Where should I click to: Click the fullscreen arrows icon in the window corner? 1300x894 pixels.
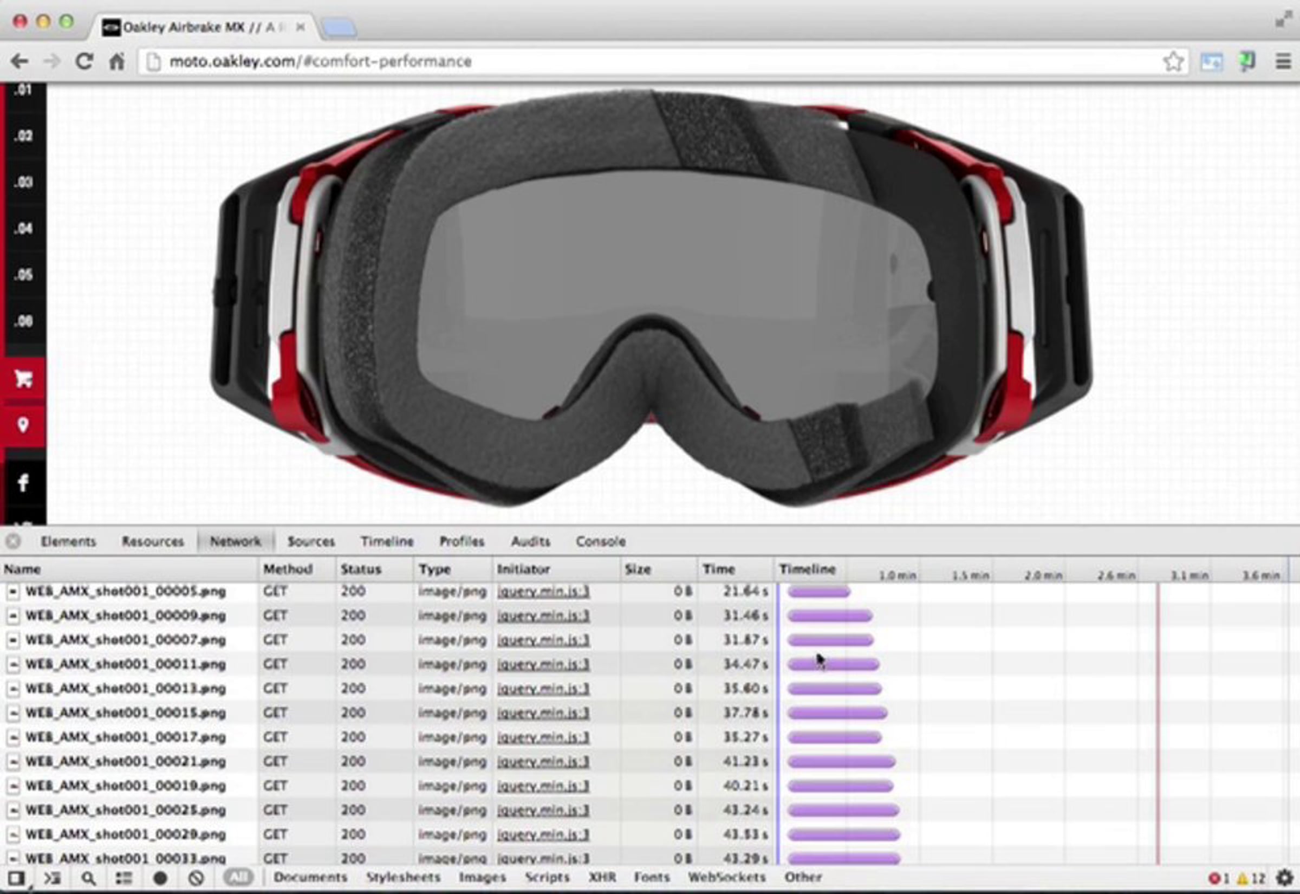pyautogui.click(x=1283, y=21)
